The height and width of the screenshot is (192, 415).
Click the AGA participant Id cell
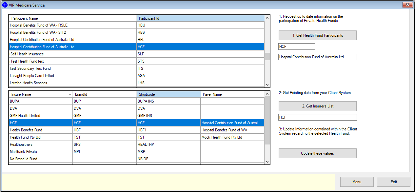(200, 76)
